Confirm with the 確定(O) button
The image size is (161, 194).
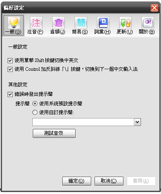click(x=77, y=181)
